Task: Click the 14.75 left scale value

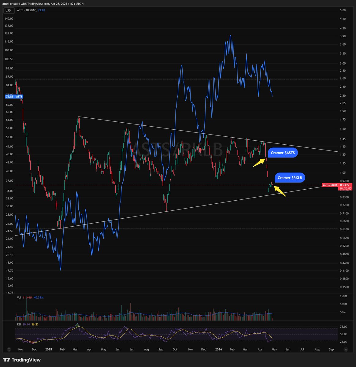Action: point(9,293)
